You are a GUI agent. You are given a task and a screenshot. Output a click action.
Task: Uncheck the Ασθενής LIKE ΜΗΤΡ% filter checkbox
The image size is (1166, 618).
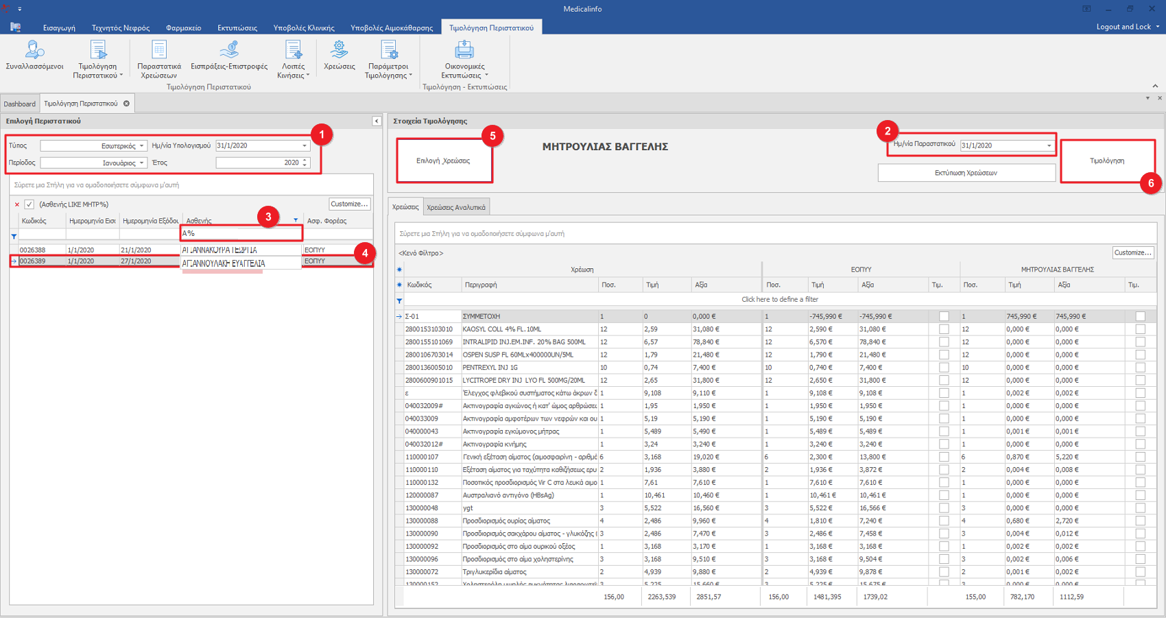click(x=29, y=204)
